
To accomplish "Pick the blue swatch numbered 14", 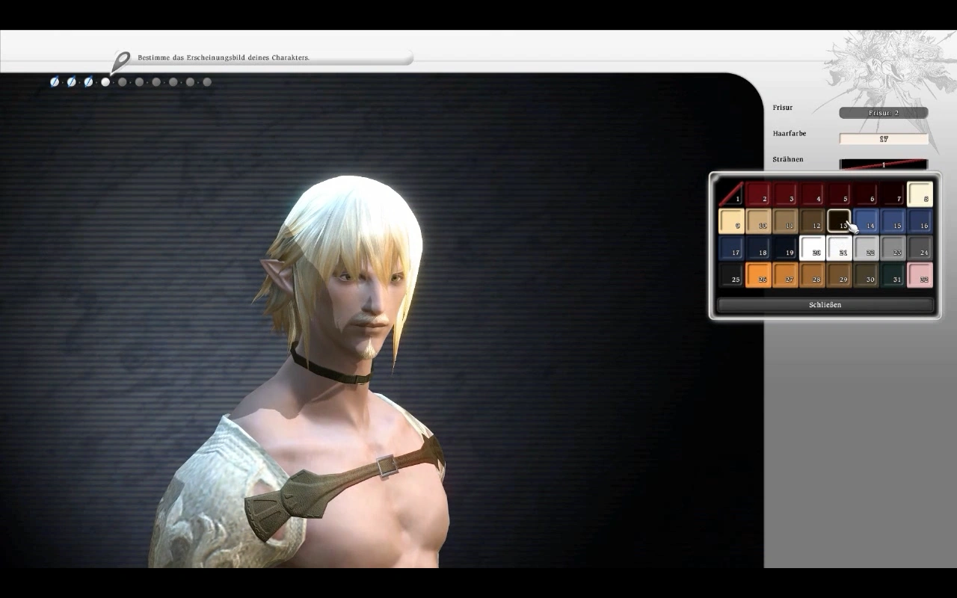I will (866, 221).
